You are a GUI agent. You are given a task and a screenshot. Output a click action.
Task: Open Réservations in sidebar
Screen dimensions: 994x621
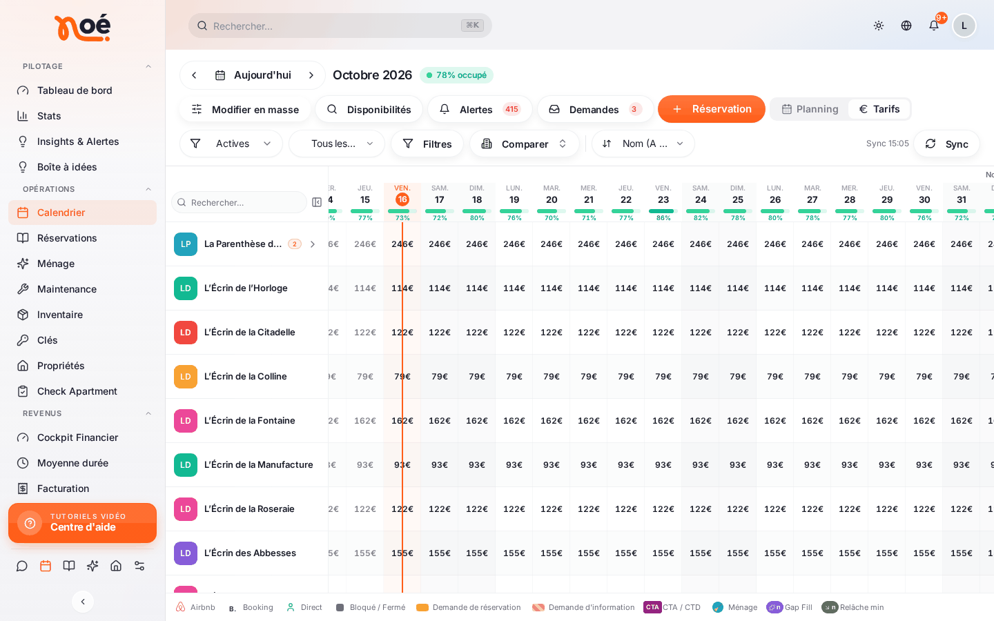82,238
